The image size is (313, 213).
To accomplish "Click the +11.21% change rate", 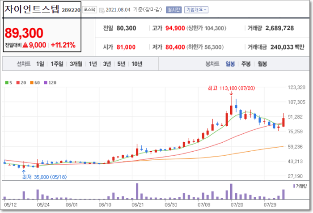I will pos(63,45).
